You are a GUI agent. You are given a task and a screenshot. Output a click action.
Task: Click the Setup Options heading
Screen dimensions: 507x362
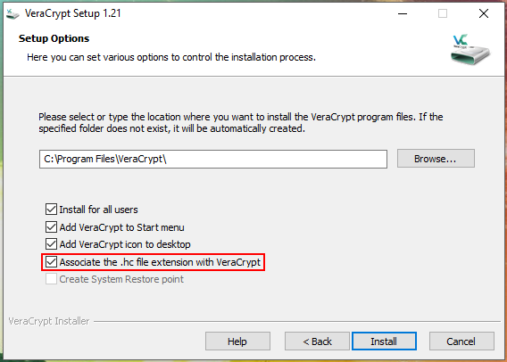54,38
